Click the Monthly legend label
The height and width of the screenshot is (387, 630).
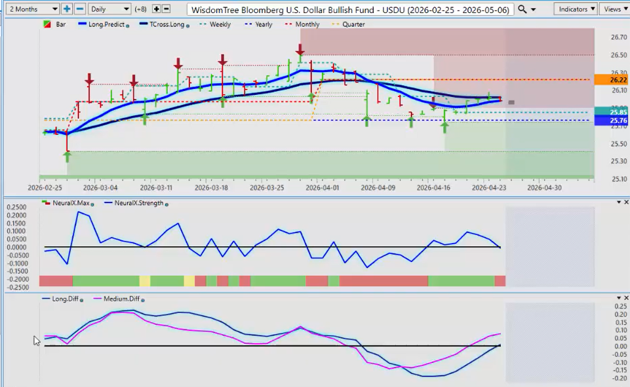(307, 24)
